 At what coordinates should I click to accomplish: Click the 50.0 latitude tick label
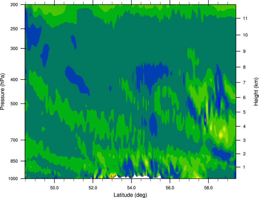[x=54, y=188]
